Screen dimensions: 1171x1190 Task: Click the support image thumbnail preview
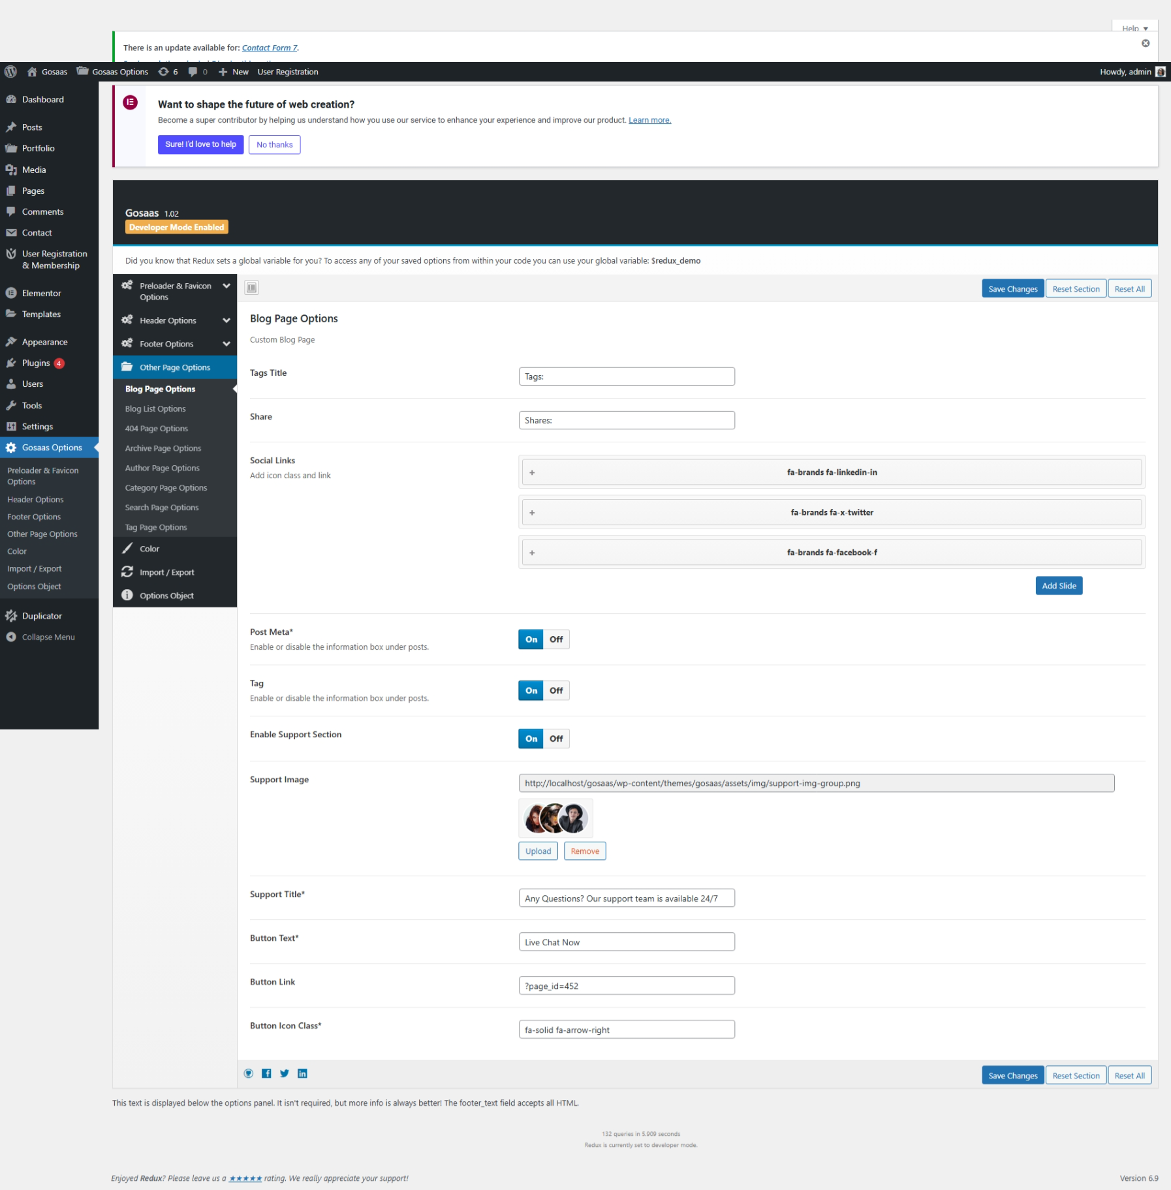[x=555, y=818]
